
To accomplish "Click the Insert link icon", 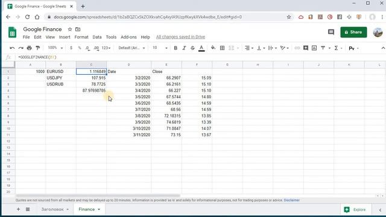I will click(297, 48).
